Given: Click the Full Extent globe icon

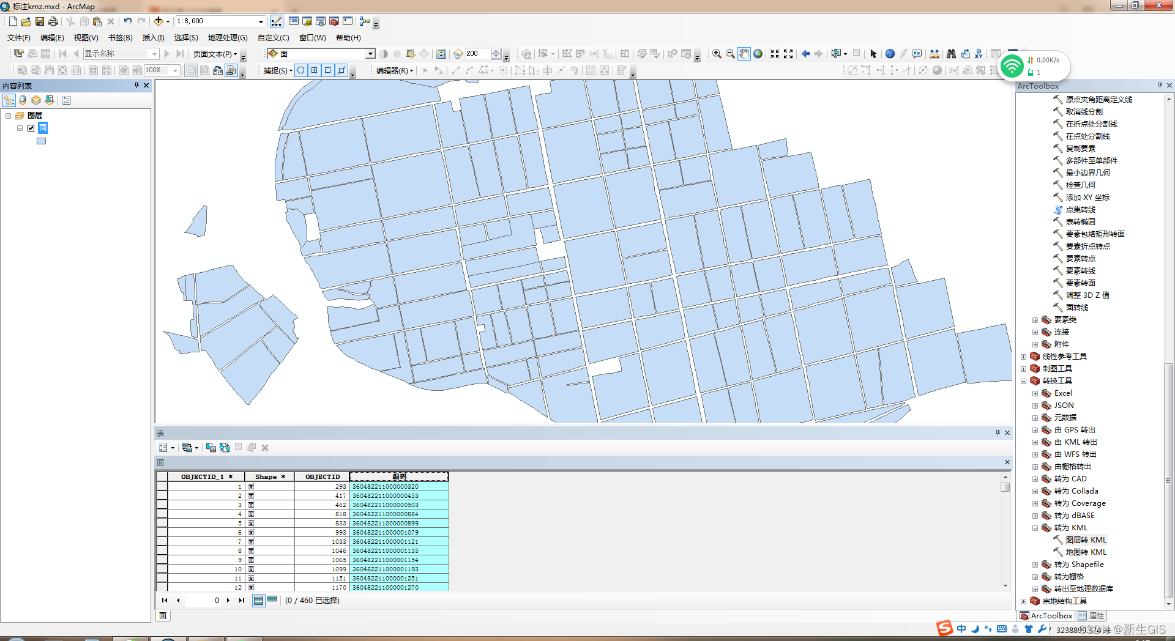Looking at the screenshot, I should pos(758,54).
